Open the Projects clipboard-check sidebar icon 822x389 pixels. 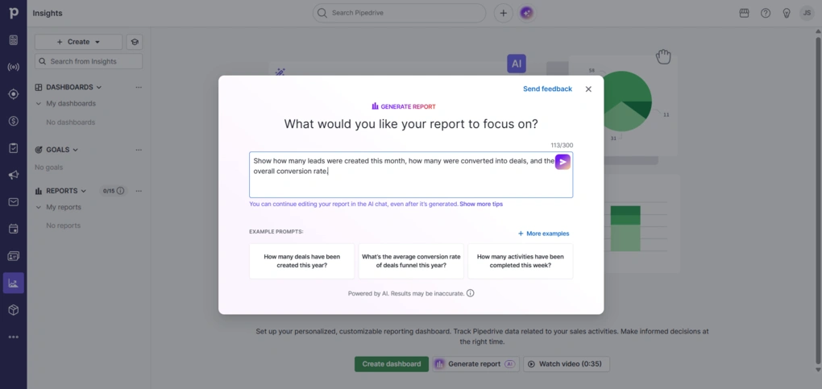tap(13, 148)
